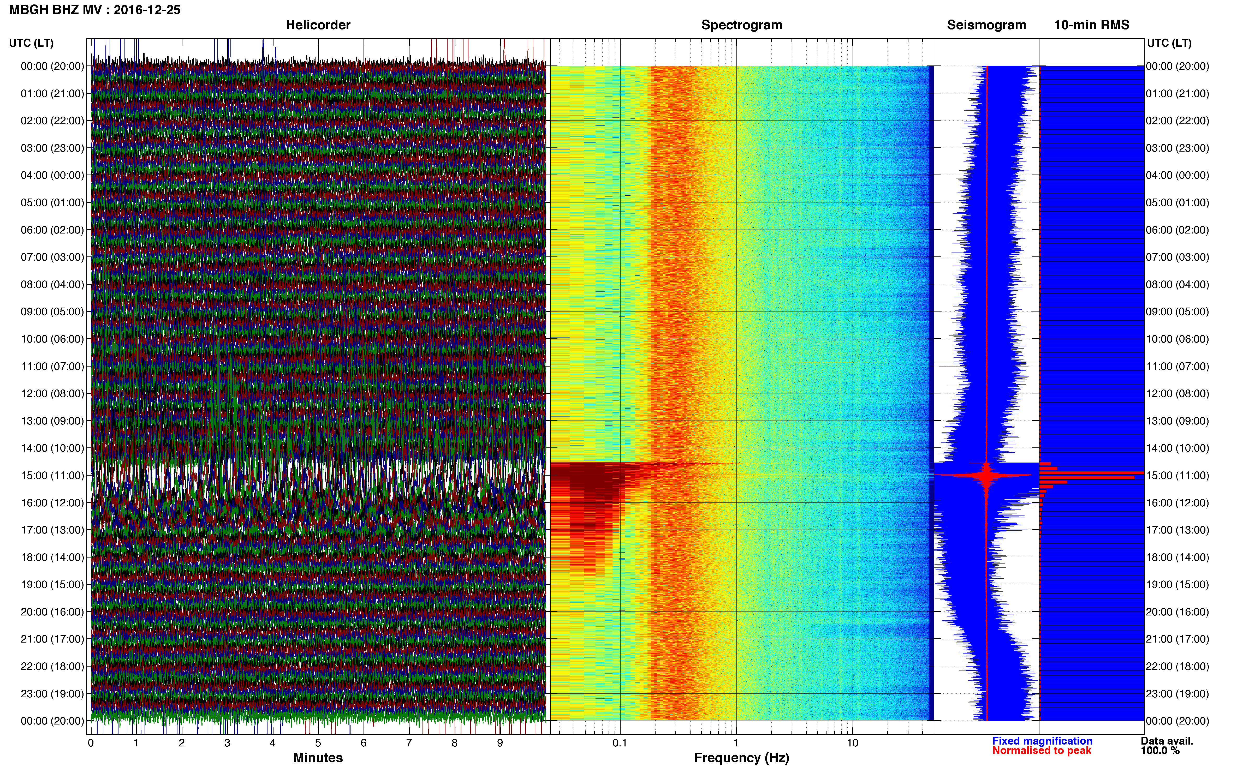Click the 'Frequency (Hz)' axis label
Viewport: 1237px width, 773px height.
(741, 758)
